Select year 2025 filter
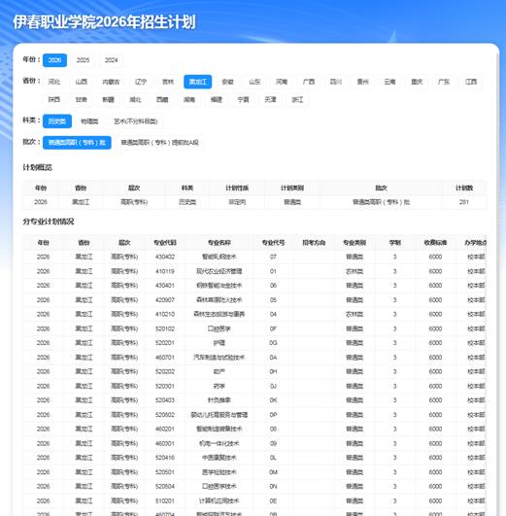 pyautogui.click(x=83, y=60)
